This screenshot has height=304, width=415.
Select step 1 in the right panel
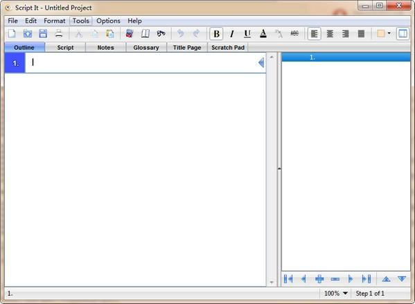(346, 57)
